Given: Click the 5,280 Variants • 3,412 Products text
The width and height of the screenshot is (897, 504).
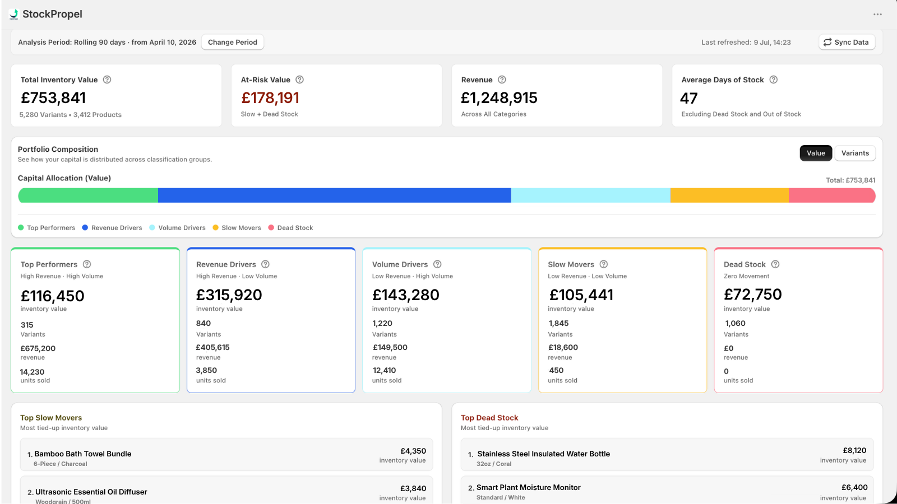Looking at the screenshot, I should coord(71,115).
